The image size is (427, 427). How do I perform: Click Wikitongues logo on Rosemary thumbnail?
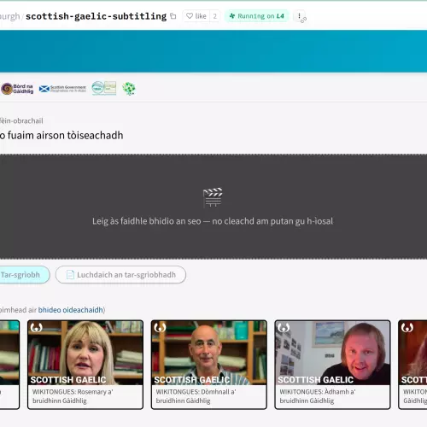tap(36, 328)
